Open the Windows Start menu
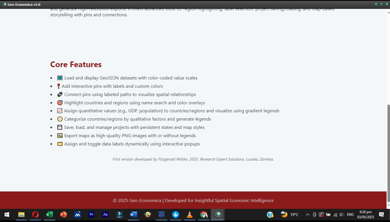This screenshot has width=390, height=222. point(7,215)
